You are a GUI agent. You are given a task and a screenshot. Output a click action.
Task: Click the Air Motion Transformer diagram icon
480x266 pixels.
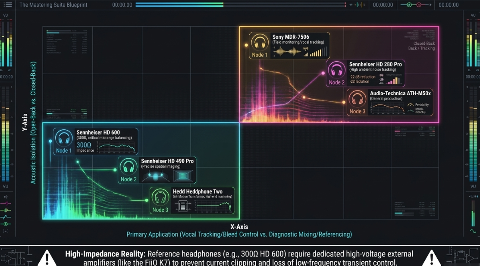pyautogui.click(x=183, y=206)
